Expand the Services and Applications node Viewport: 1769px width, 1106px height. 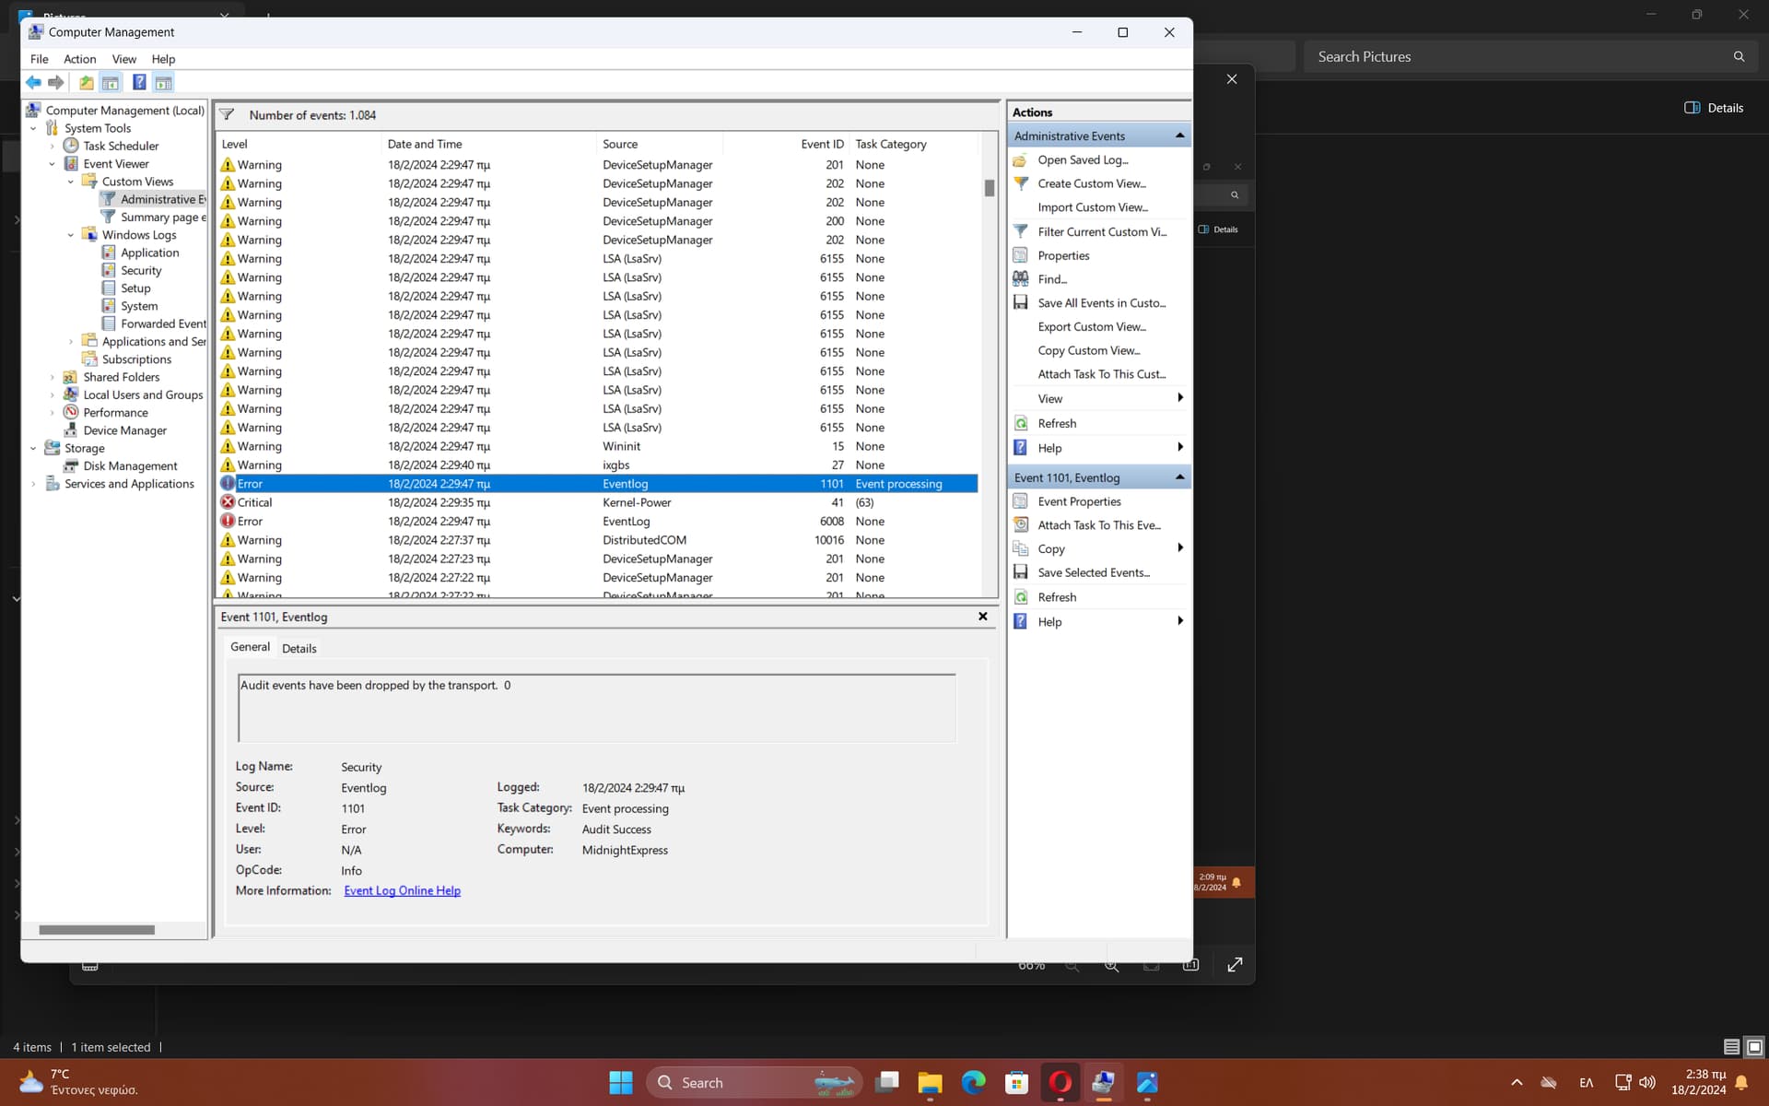pos(34,484)
